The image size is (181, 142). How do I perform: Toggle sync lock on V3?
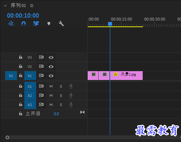pos(41,57)
